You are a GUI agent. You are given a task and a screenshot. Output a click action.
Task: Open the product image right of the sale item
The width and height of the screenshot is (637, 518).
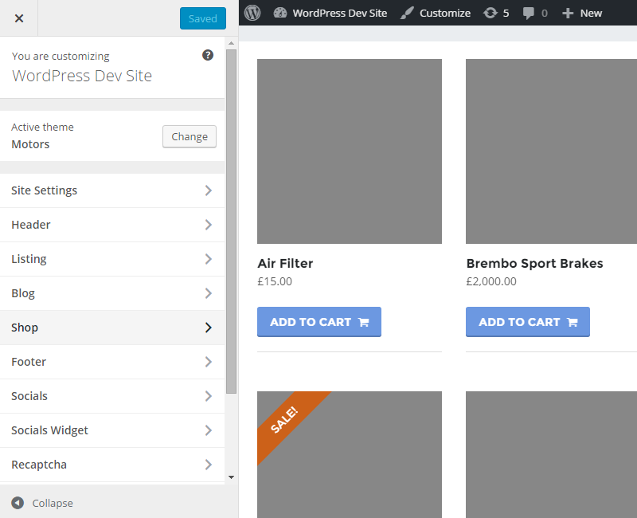tap(551, 454)
